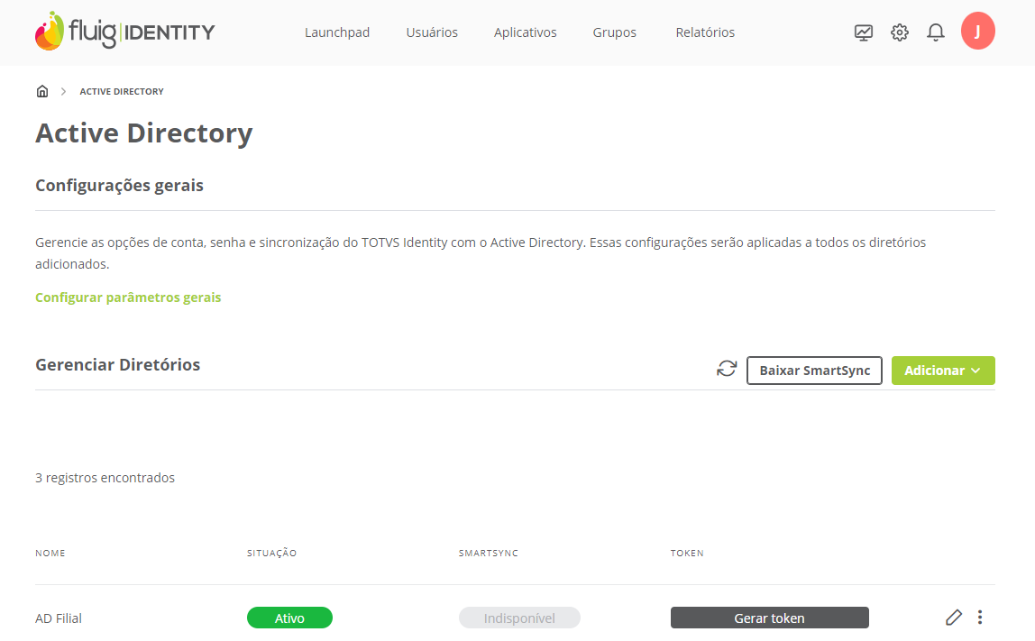This screenshot has width=1035, height=641.
Task: Expand the Adicionar dropdown button
Action: coord(943,371)
